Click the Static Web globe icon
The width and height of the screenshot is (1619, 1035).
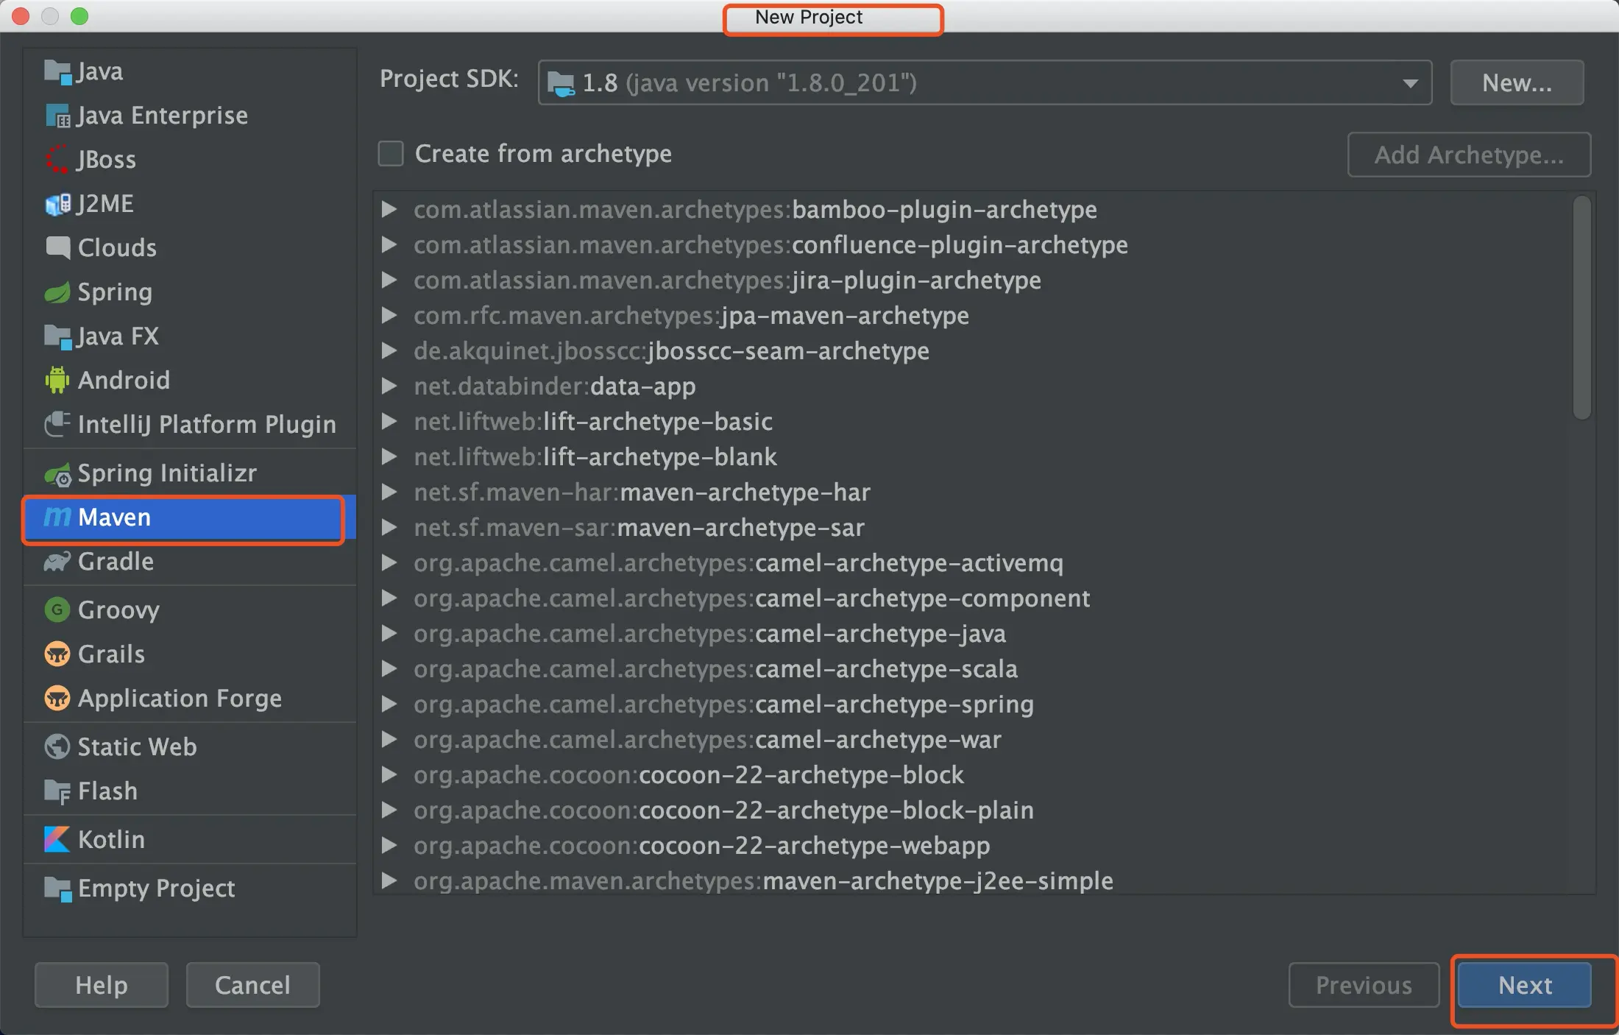57,746
